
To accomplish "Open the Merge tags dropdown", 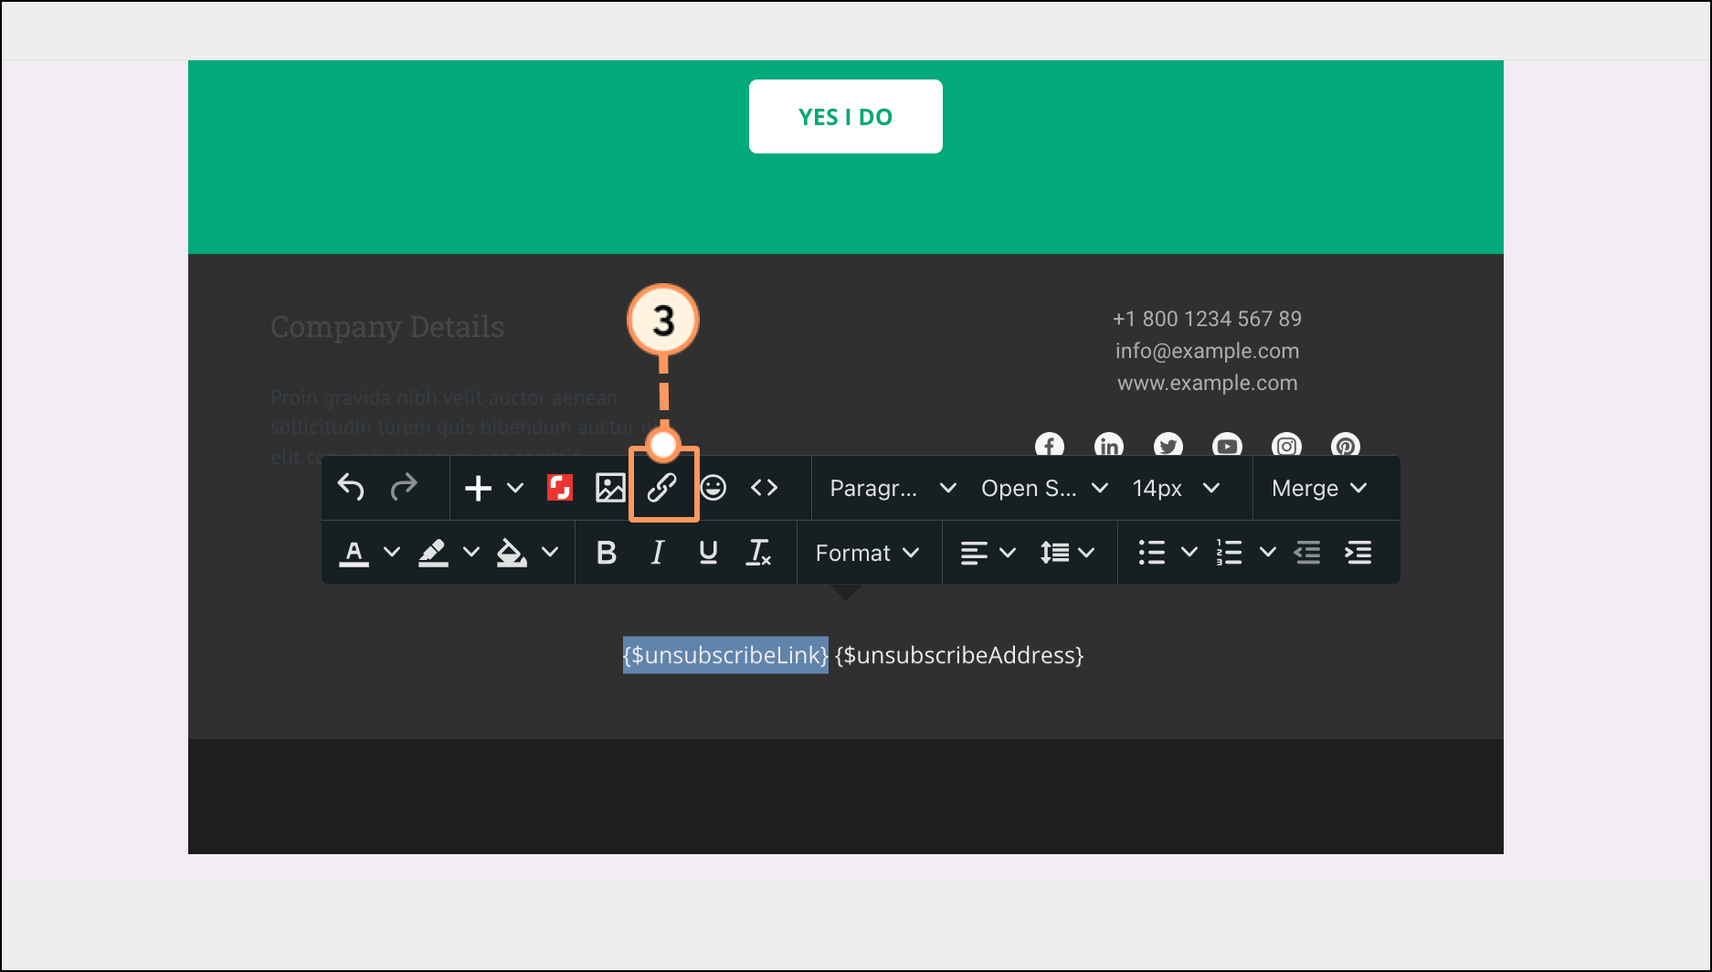I will pyautogui.click(x=1319, y=488).
